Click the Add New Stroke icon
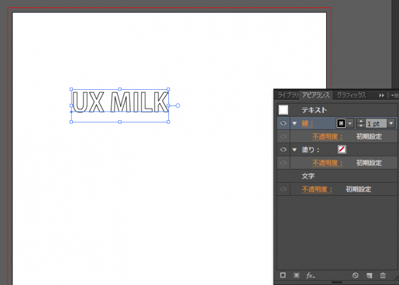399x285 pixels. click(x=282, y=275)
